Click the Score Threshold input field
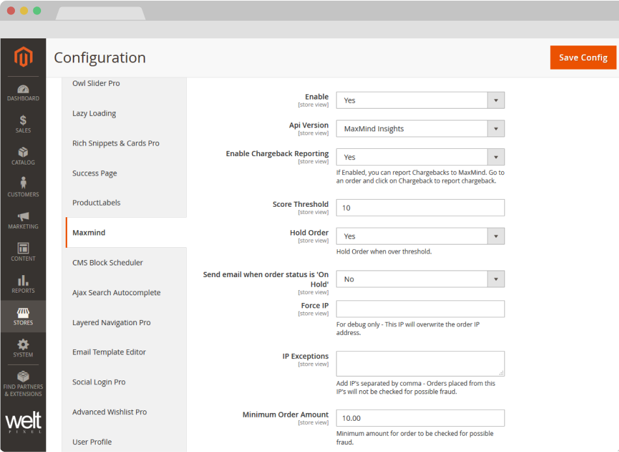This screenshot has width=619, height=452. tap(420, 207)
